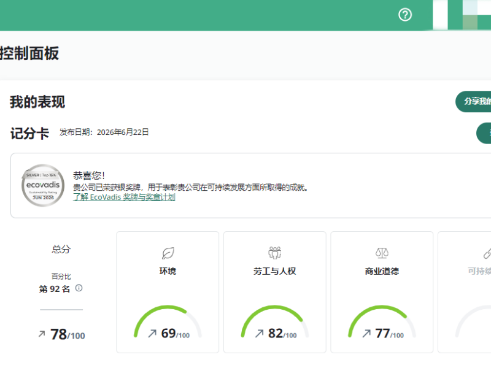The width and height of the screenshot is (491, 368).
Task: Click the 总分 label
Action: (61, 250)
